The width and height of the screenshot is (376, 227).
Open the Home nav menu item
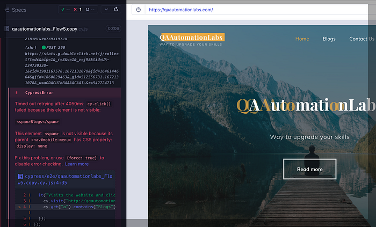click(302, 39)
